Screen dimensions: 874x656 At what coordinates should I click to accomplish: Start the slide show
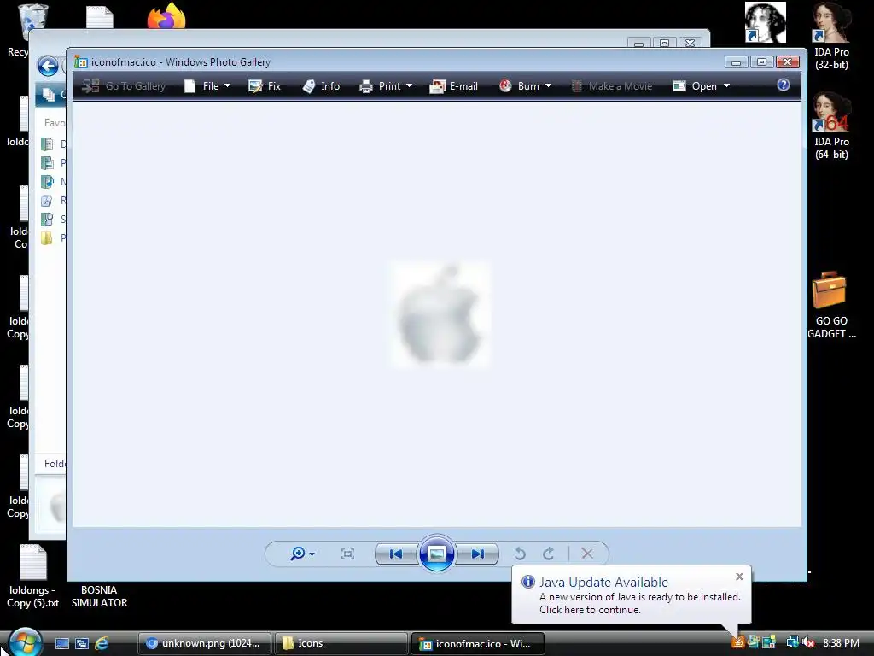436,553
